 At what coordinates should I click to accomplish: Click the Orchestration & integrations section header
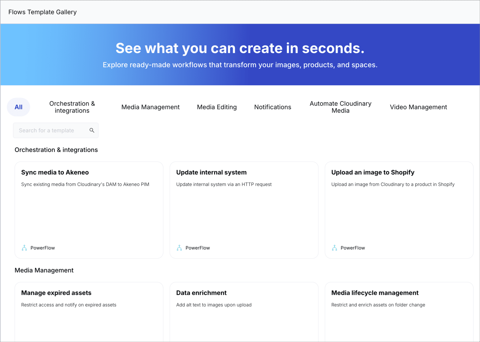point(56,150)
